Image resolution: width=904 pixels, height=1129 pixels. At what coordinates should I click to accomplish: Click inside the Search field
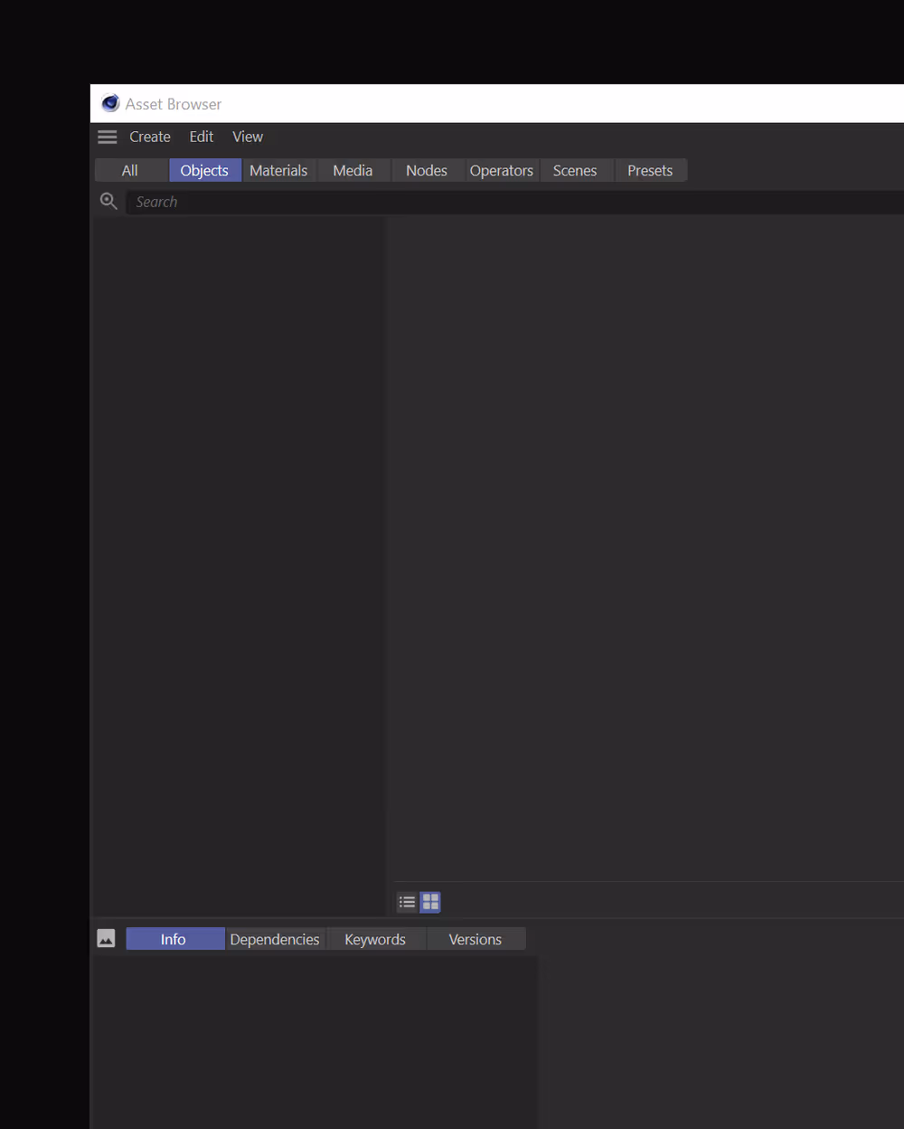(x=271, y=201)
